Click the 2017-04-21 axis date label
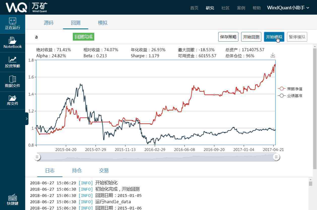Screen dimensions: 317x210 pyautogui.click(x=273, y=149)
